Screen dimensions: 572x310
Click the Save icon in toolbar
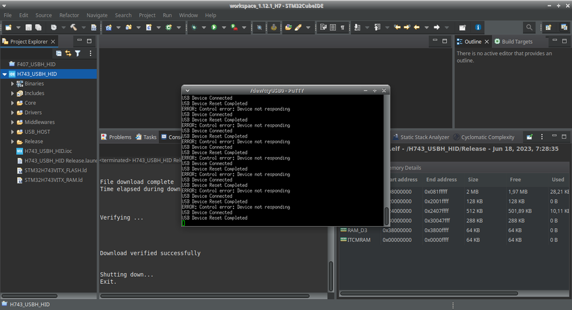29,28
